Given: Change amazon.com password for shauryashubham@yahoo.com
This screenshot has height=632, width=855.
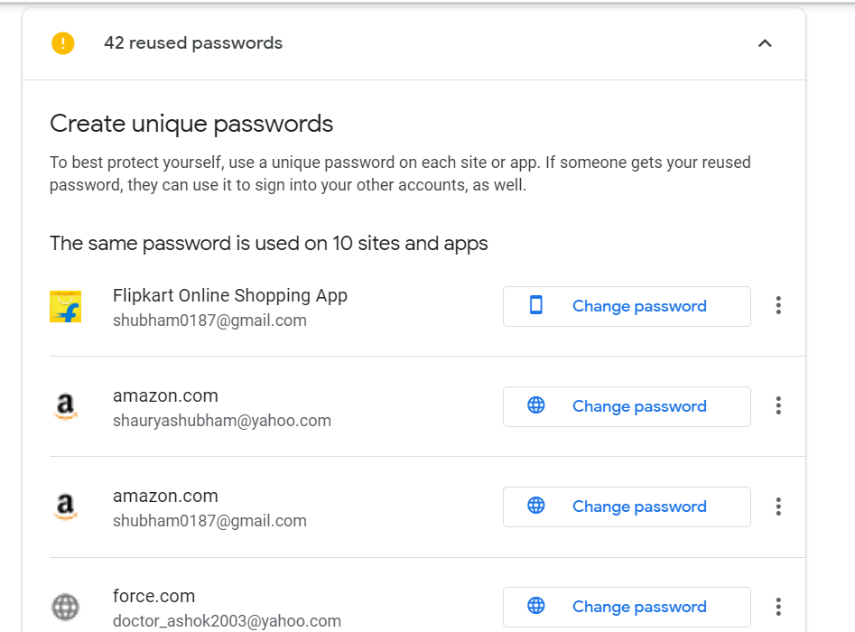Looking at the screenshot, I should pyautogui.click(x=627, y=407).
